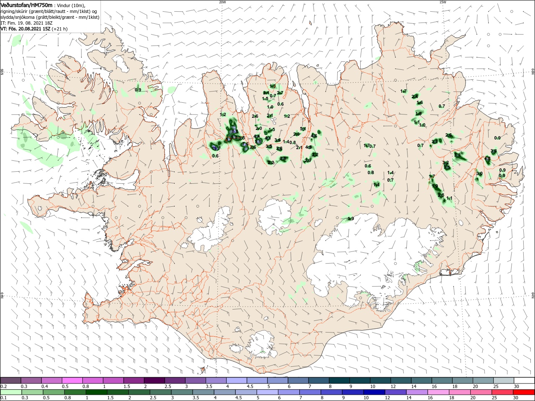Click the 3.3 value in the east
535x401 pixels.
click(457, 155)
